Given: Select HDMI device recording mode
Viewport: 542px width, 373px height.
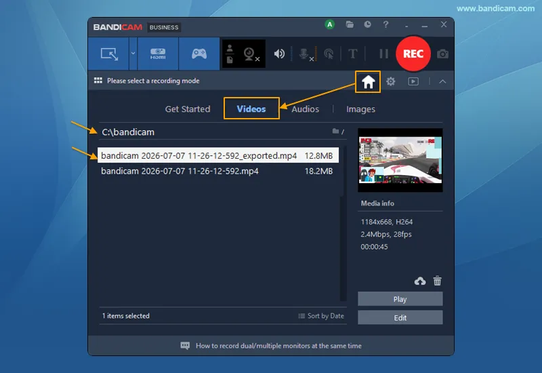Looking at the screenshot, I should click(158, 54).
